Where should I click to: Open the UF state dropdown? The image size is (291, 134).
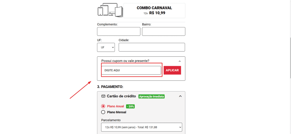tap(106, 47)
